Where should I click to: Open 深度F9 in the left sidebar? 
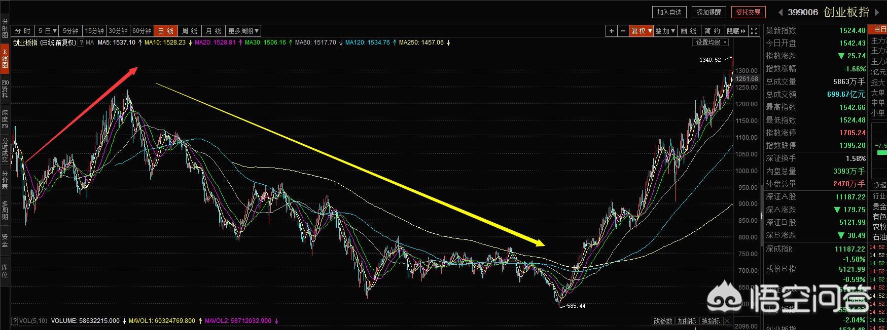pos(5,119)
